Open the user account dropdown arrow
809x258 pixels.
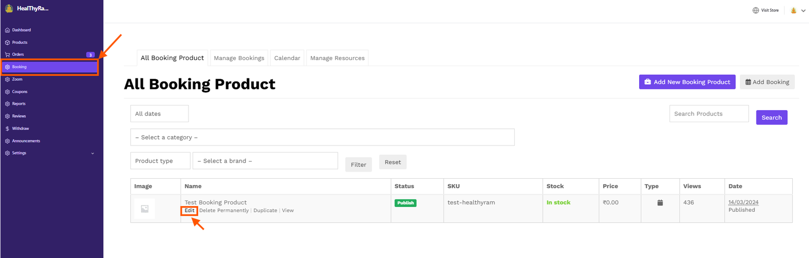pos(803,11)
